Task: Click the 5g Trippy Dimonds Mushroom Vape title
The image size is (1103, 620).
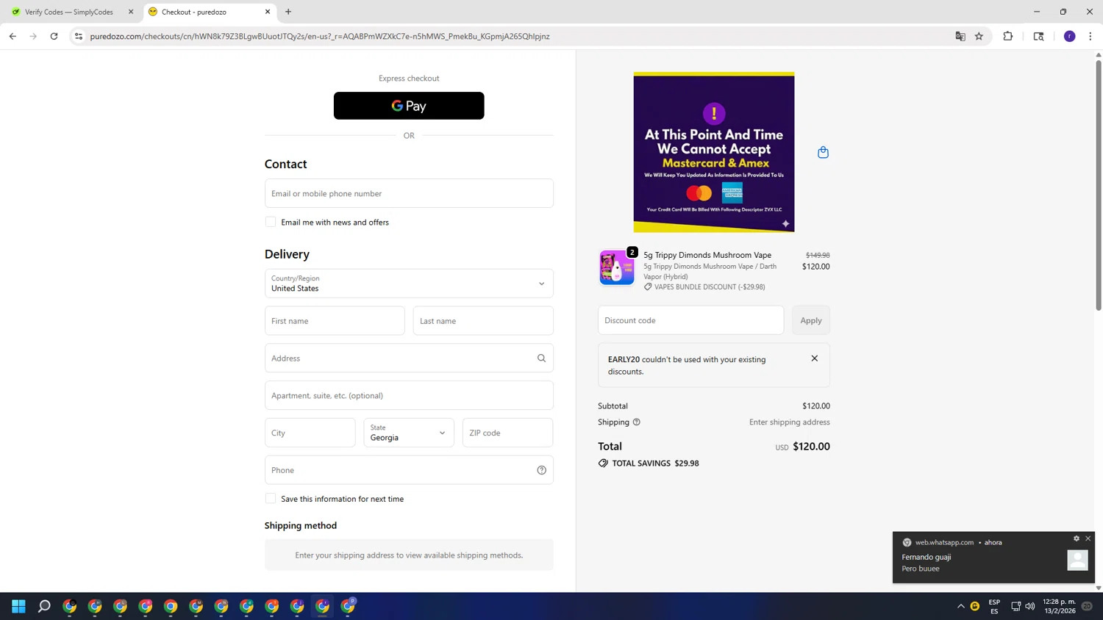Action: coord(707,255)
